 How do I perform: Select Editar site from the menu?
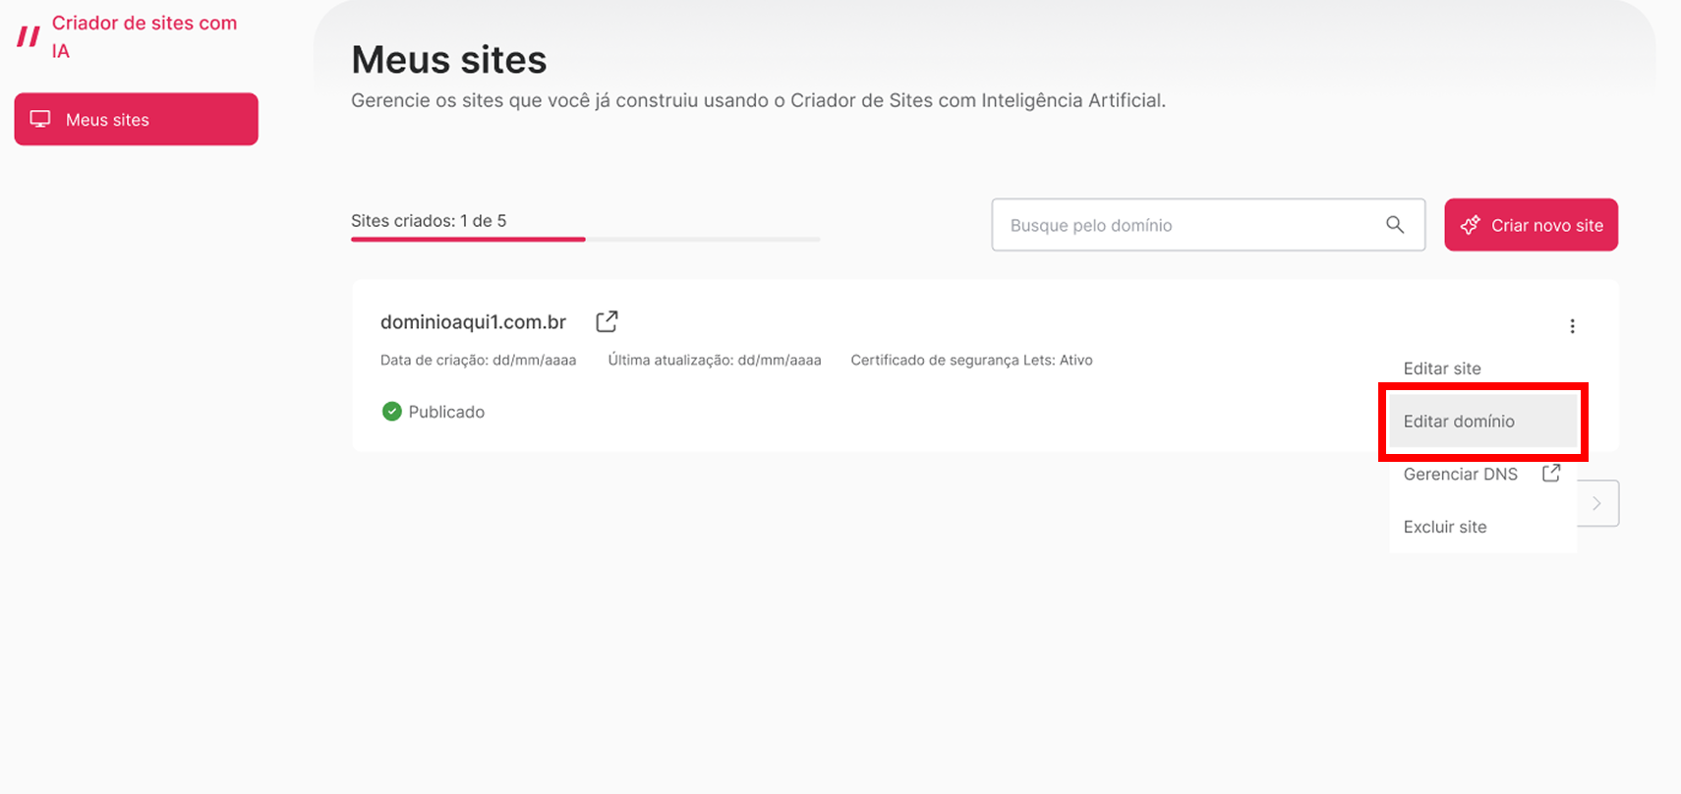(1441, 369)
